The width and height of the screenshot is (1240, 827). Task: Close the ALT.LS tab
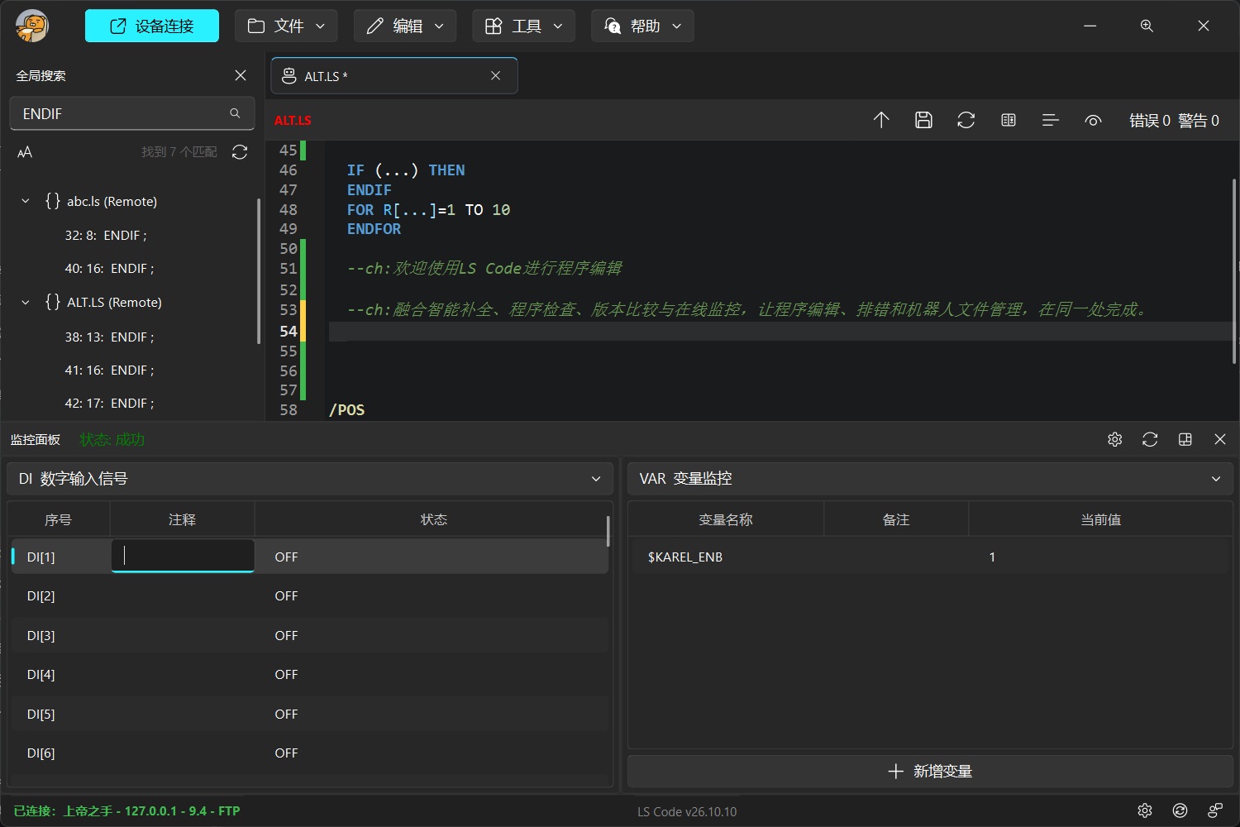495,76
